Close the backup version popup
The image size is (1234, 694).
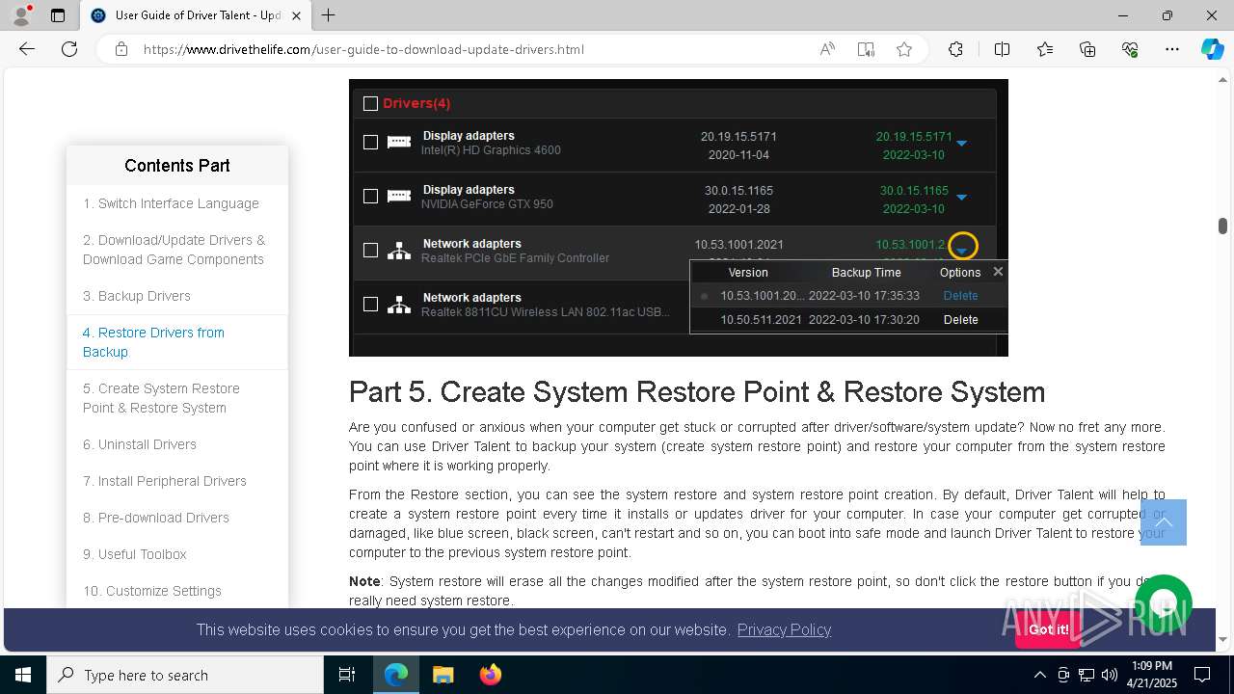[998, 272]
